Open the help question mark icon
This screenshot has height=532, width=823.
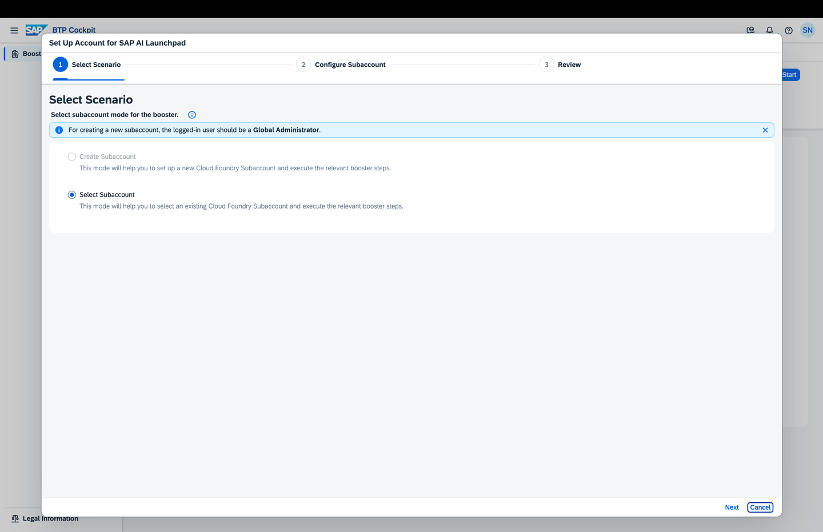click(789, 30)
